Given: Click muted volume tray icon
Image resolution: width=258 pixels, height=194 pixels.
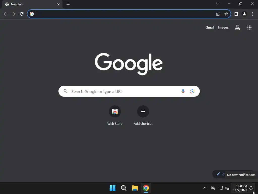Looking at the screenshot, I should (227, 188).
